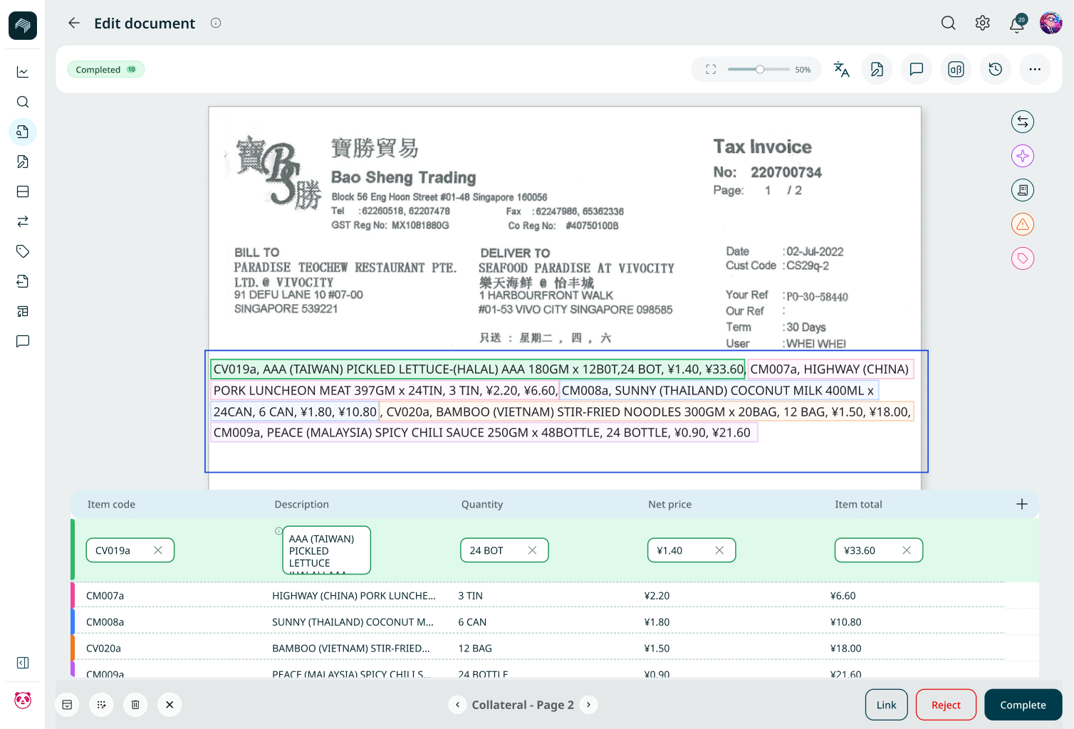This screenshot has width=1074, height=729.
Task: Click the grid edit icon in the bottom bar
Action: [101, 705]
